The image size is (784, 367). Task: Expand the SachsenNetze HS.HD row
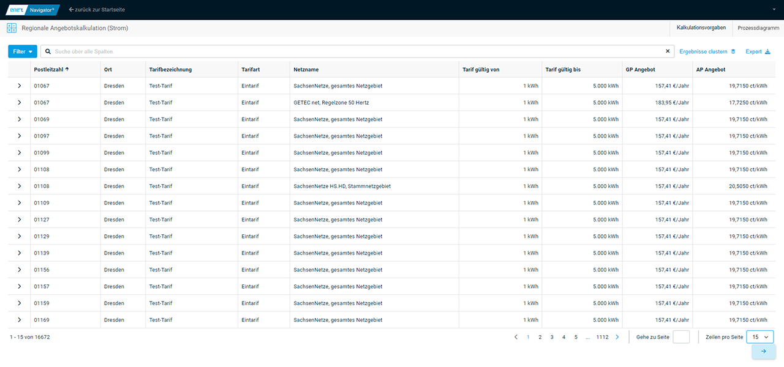pyautogui.click(x=20, y=186)
